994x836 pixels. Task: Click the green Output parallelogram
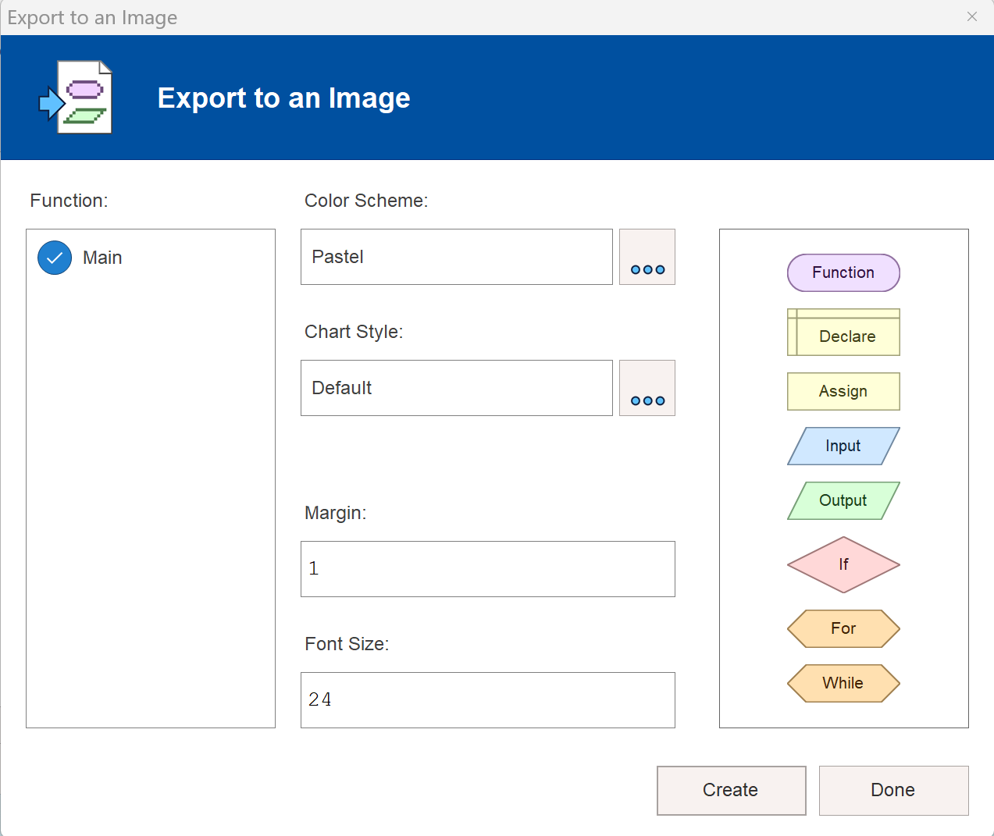(843, 500)
